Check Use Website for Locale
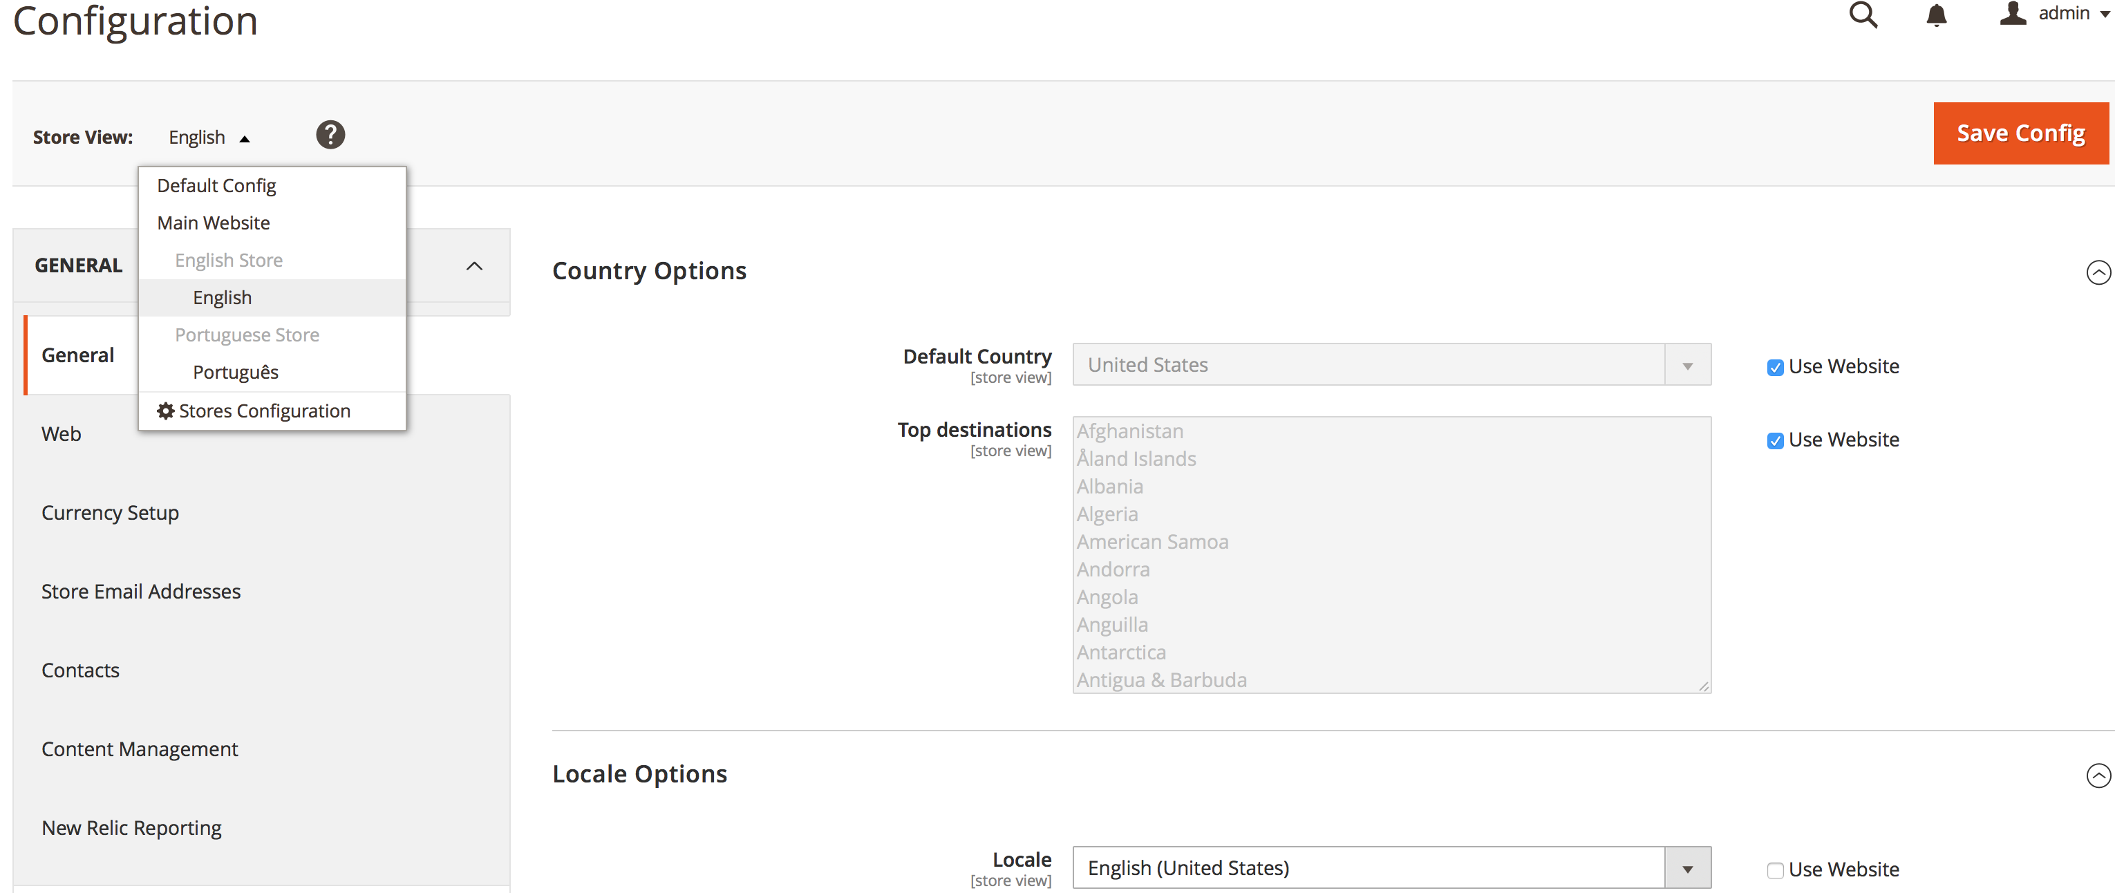The width and height of the screenshot is (2115, 893). [1775, 870]
